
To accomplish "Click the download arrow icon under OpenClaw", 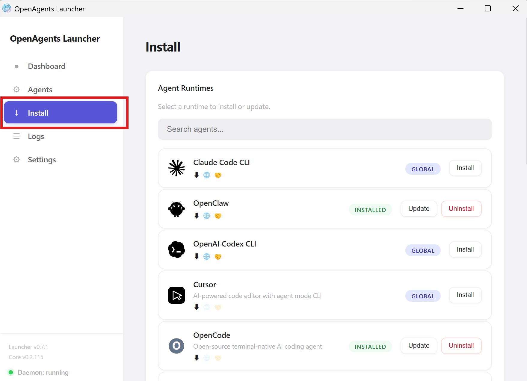I will click(197, 216).
